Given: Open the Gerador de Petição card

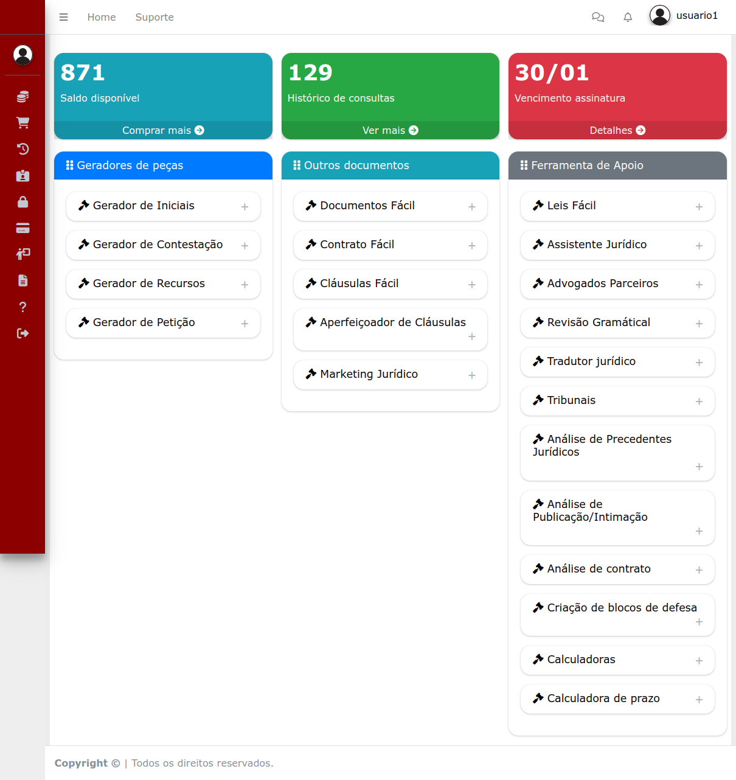Looking at the screenshot, I should pyautogui.click(x=163, y=323).
